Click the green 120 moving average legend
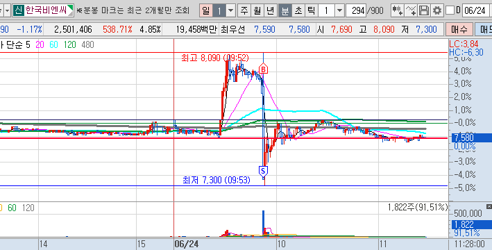This screenshot has height=250, width=492. click(69, 44)
